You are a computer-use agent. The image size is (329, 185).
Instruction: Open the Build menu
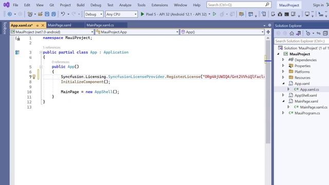tap(81, 5)
